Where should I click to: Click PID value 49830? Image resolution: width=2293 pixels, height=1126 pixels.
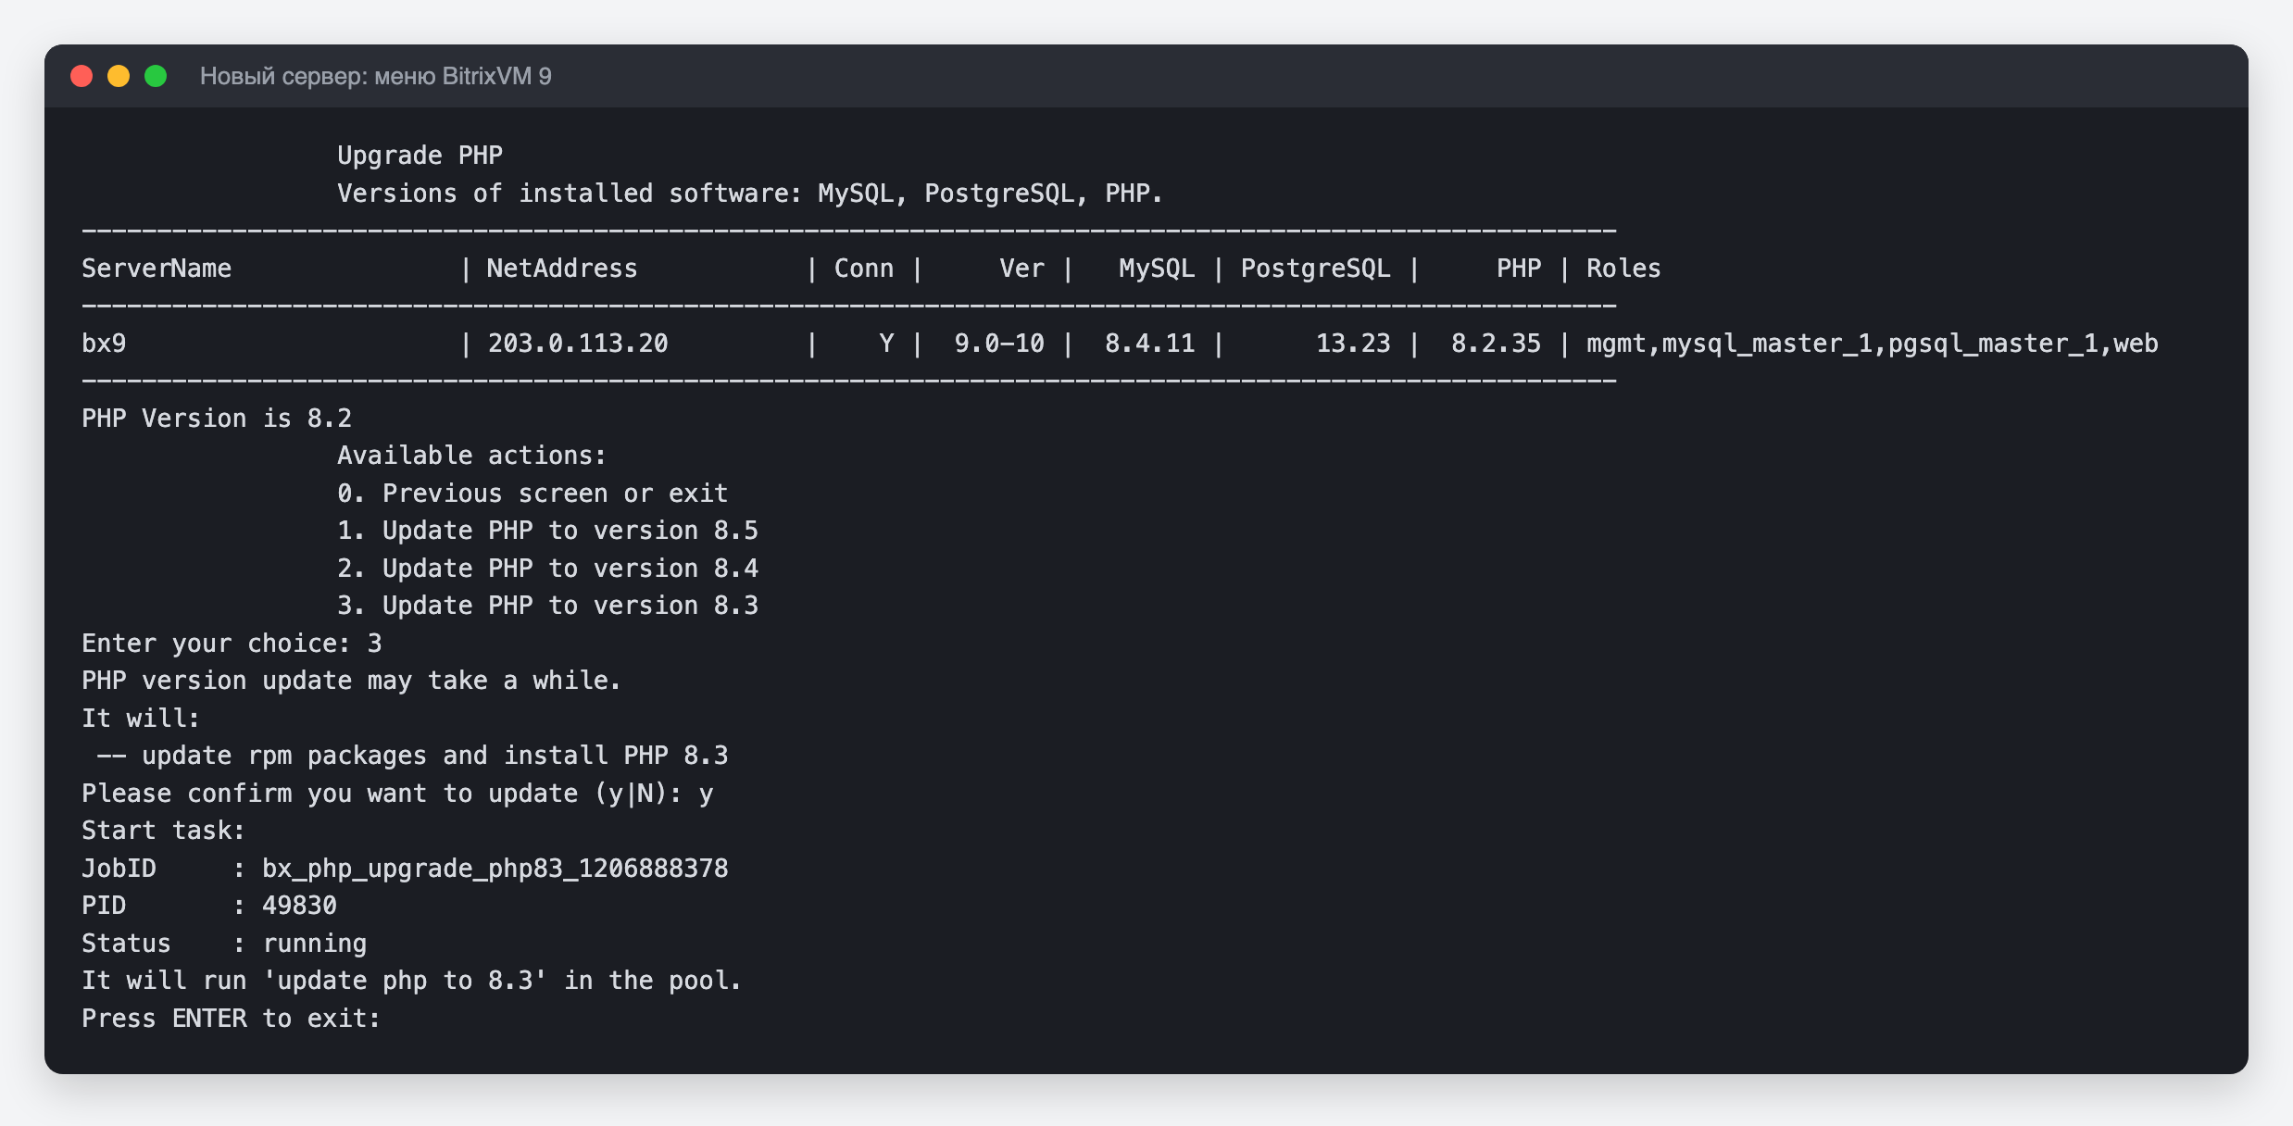pos(299,906)
